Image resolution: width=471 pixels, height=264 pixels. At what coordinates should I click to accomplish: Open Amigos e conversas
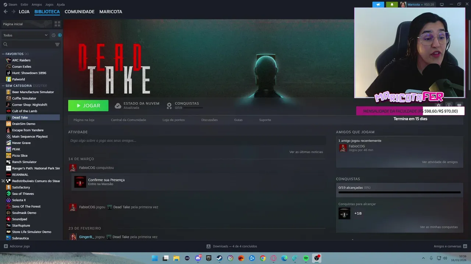450,246
